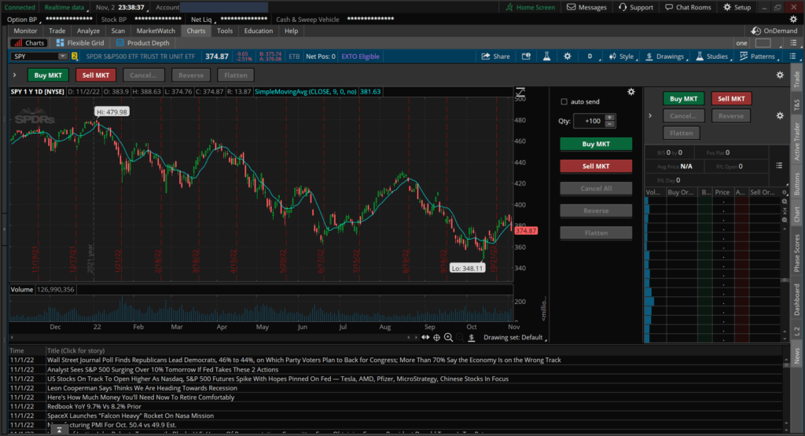Increase Qty with the plus stepper
805x436 pixels.
point(609,118)
